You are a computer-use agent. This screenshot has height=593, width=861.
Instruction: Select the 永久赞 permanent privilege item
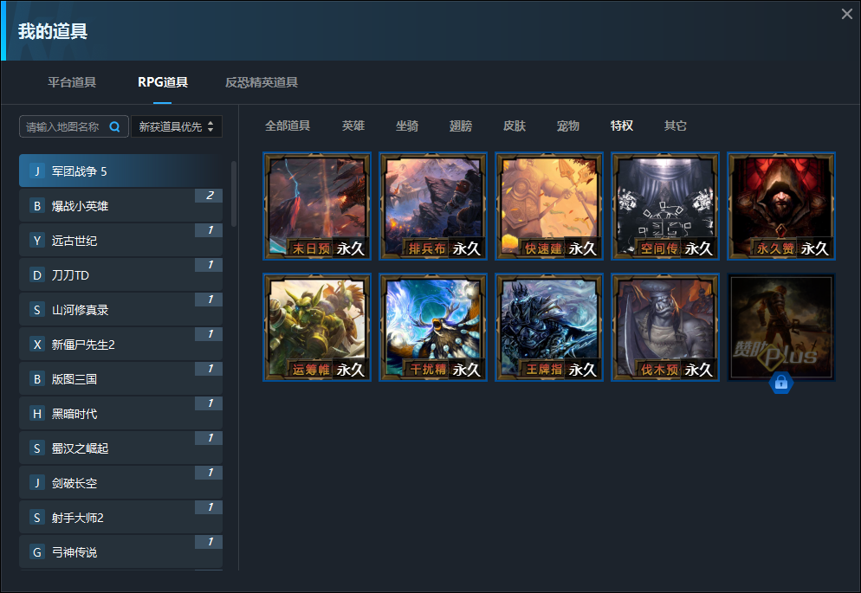click(781, 206)
